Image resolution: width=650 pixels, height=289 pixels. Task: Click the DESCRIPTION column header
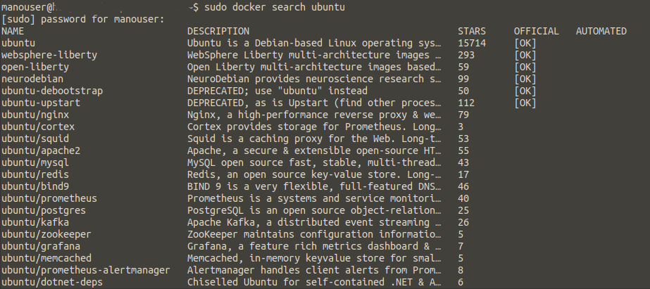(x=218, y=31)
